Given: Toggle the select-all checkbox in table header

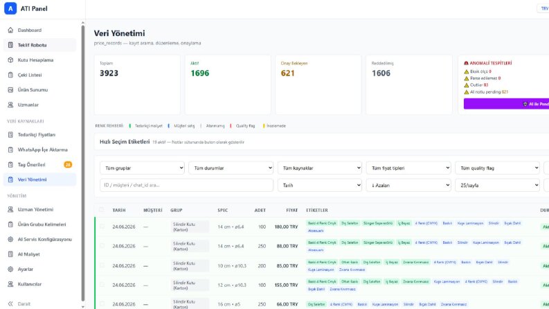Looking at the screenshot, I should click(x=102, y=210).
